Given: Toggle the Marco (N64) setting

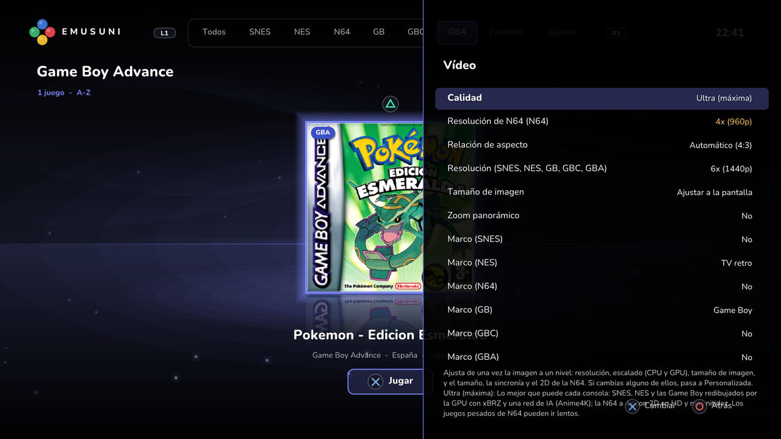Looking at the screenshot, I should (x=602, y=287).
